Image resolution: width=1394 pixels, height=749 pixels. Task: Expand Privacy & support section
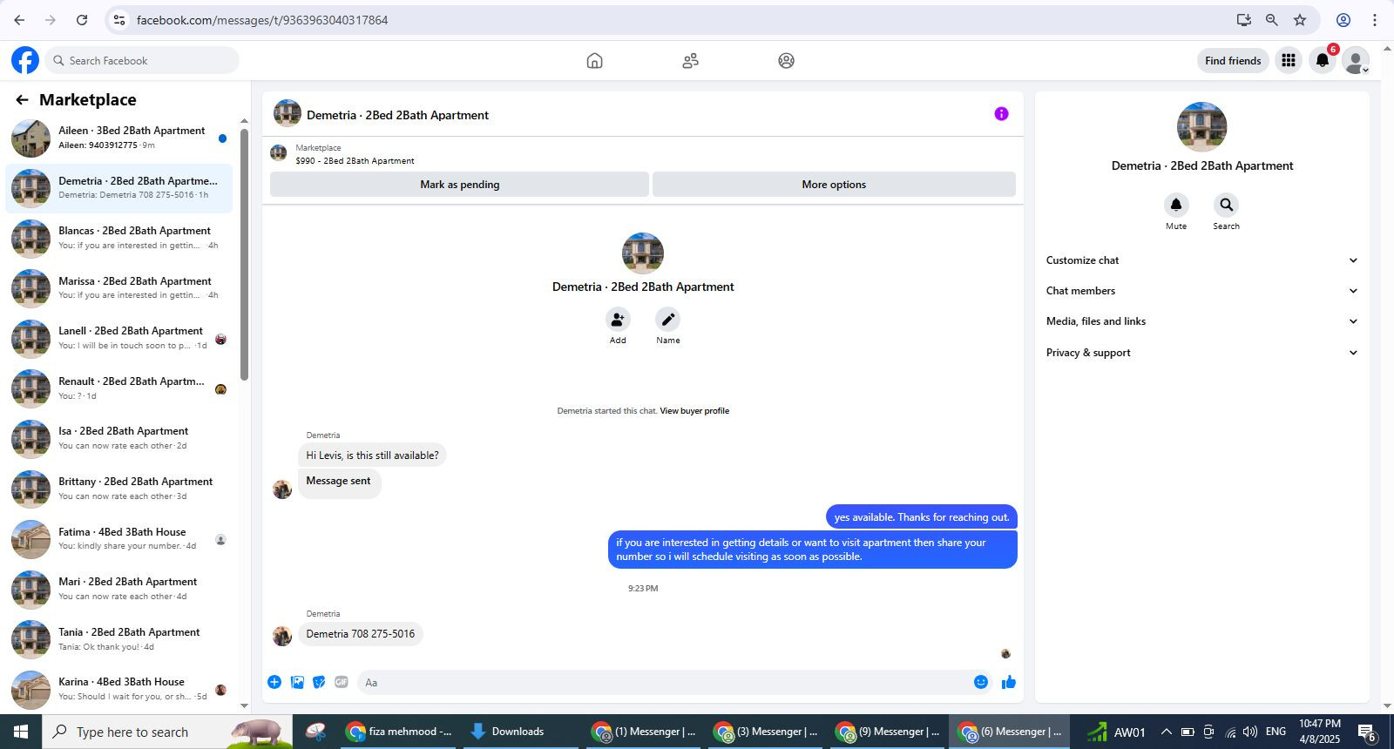(x=1202, y=353)
